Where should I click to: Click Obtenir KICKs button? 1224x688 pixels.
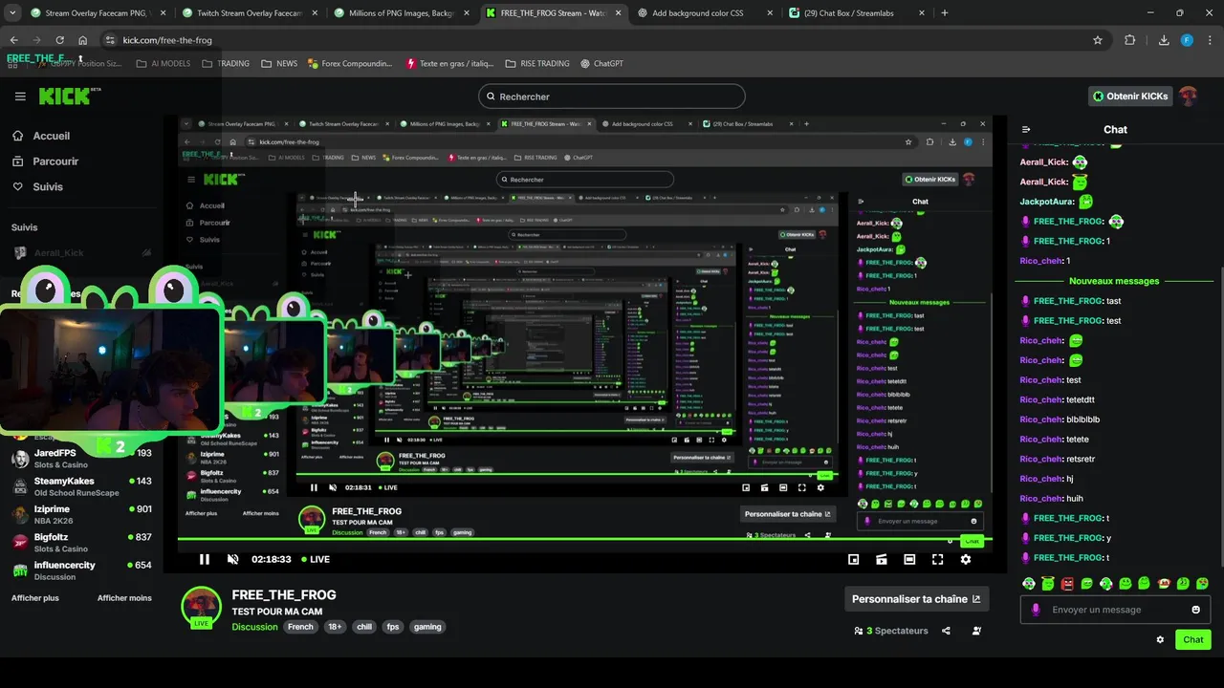coord(1130,97)
